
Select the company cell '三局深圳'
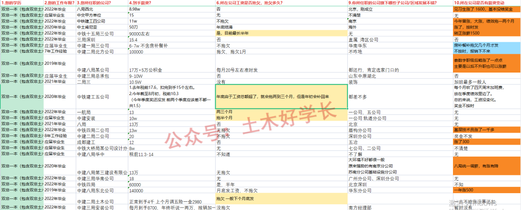pyautogui.click(x=102, y=39)
